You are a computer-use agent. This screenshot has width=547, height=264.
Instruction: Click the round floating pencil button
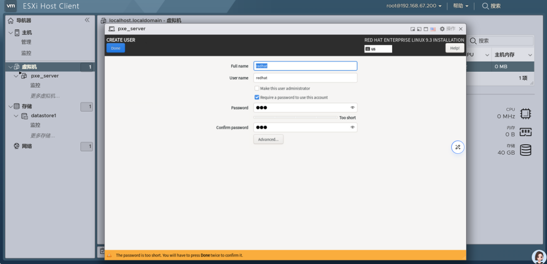tap(458, 147)
